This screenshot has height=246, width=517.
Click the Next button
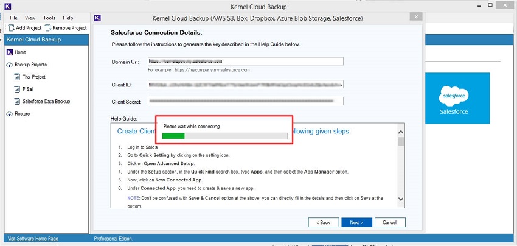coord(357,222)
